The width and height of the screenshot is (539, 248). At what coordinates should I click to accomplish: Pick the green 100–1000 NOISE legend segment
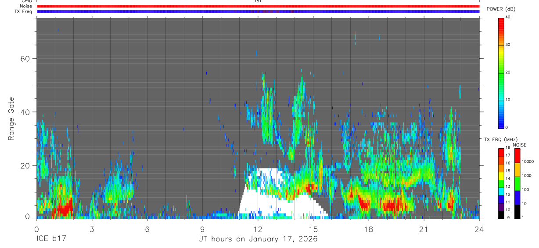(517, 183)
